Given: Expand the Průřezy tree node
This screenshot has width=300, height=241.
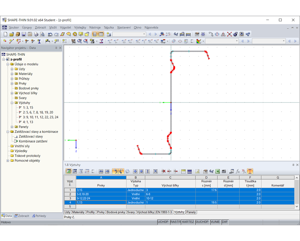Looking at the screenshot, I should [12, 78].
